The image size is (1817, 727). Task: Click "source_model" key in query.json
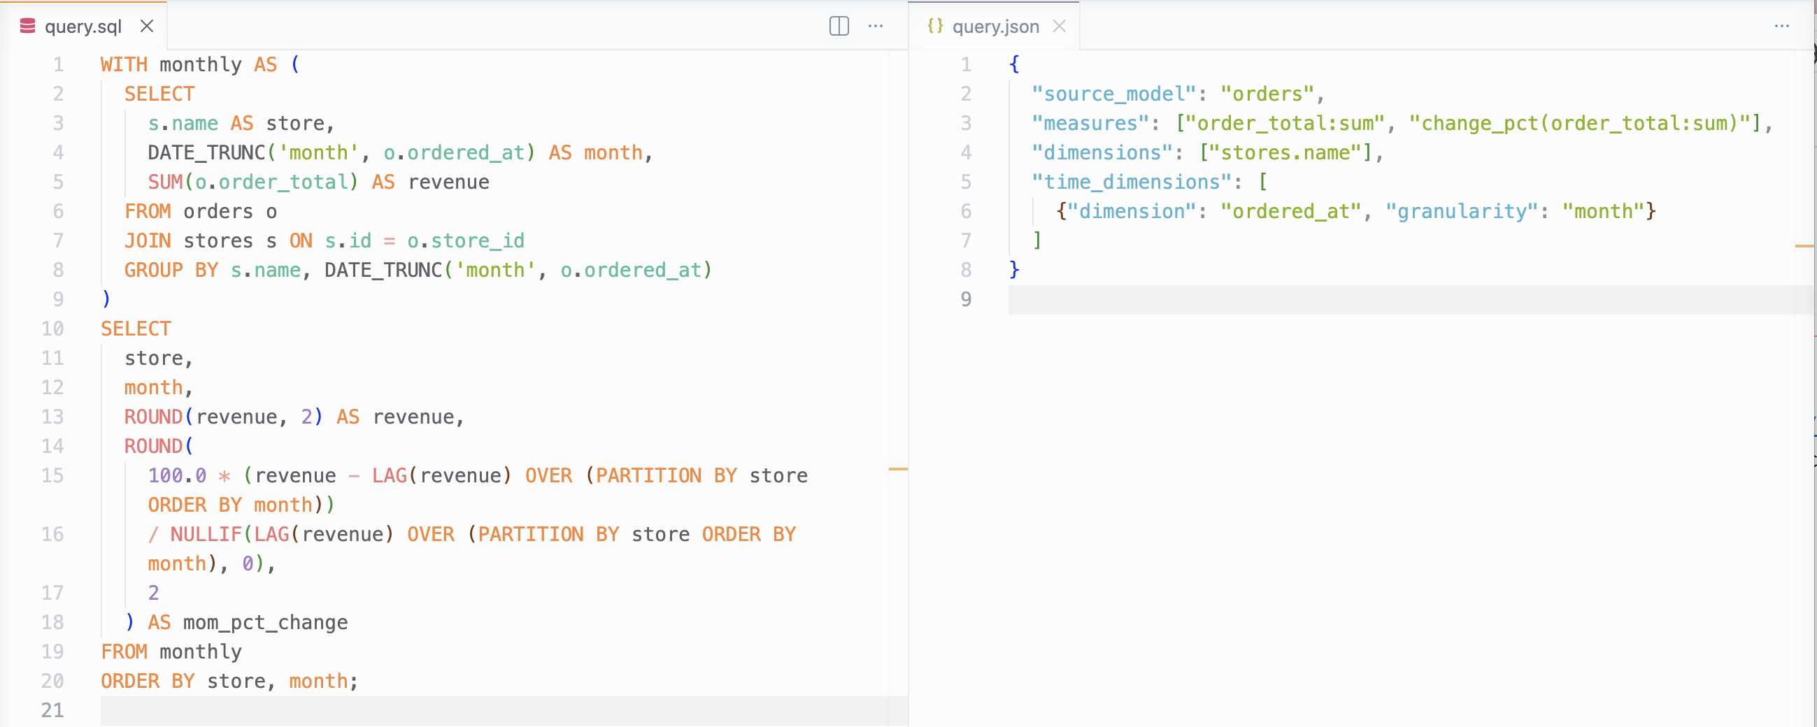(x=1113, y=94)
